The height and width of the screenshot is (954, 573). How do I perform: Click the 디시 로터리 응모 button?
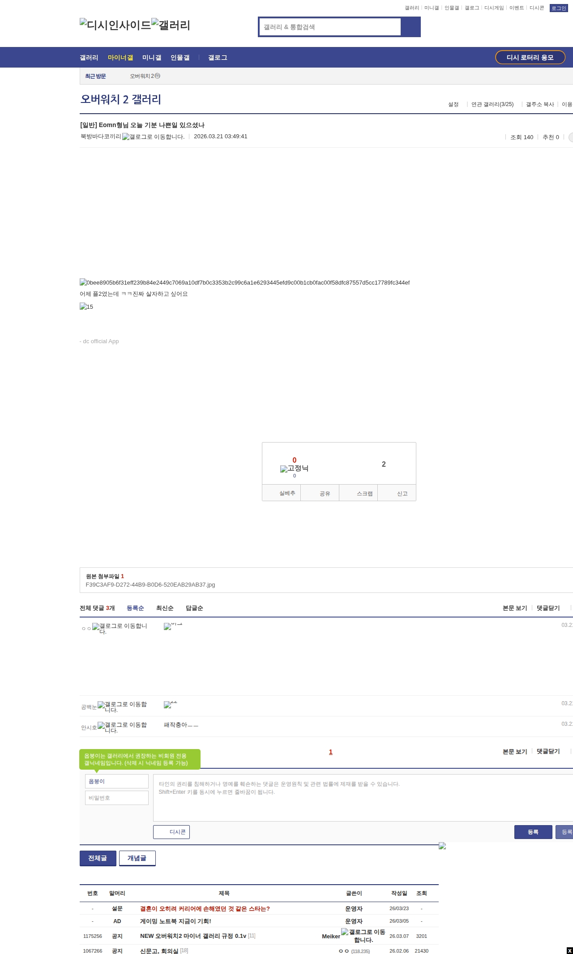point(530,57)
